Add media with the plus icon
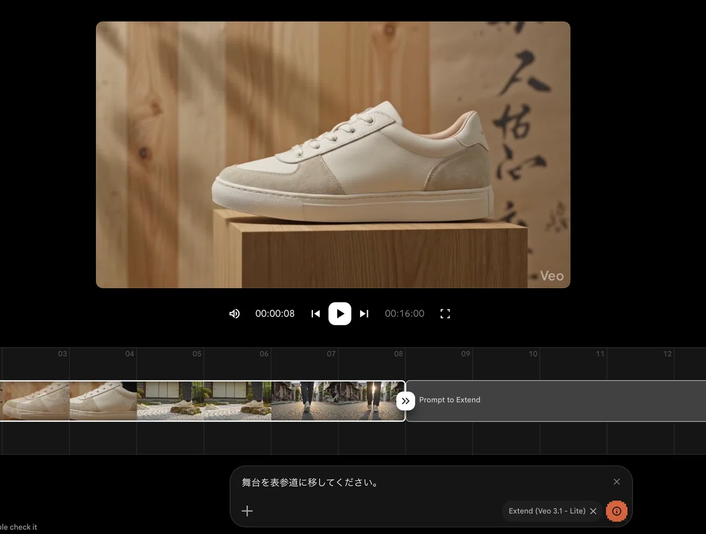This screenshot has height=534, width=706. click(x=248, y=510)
